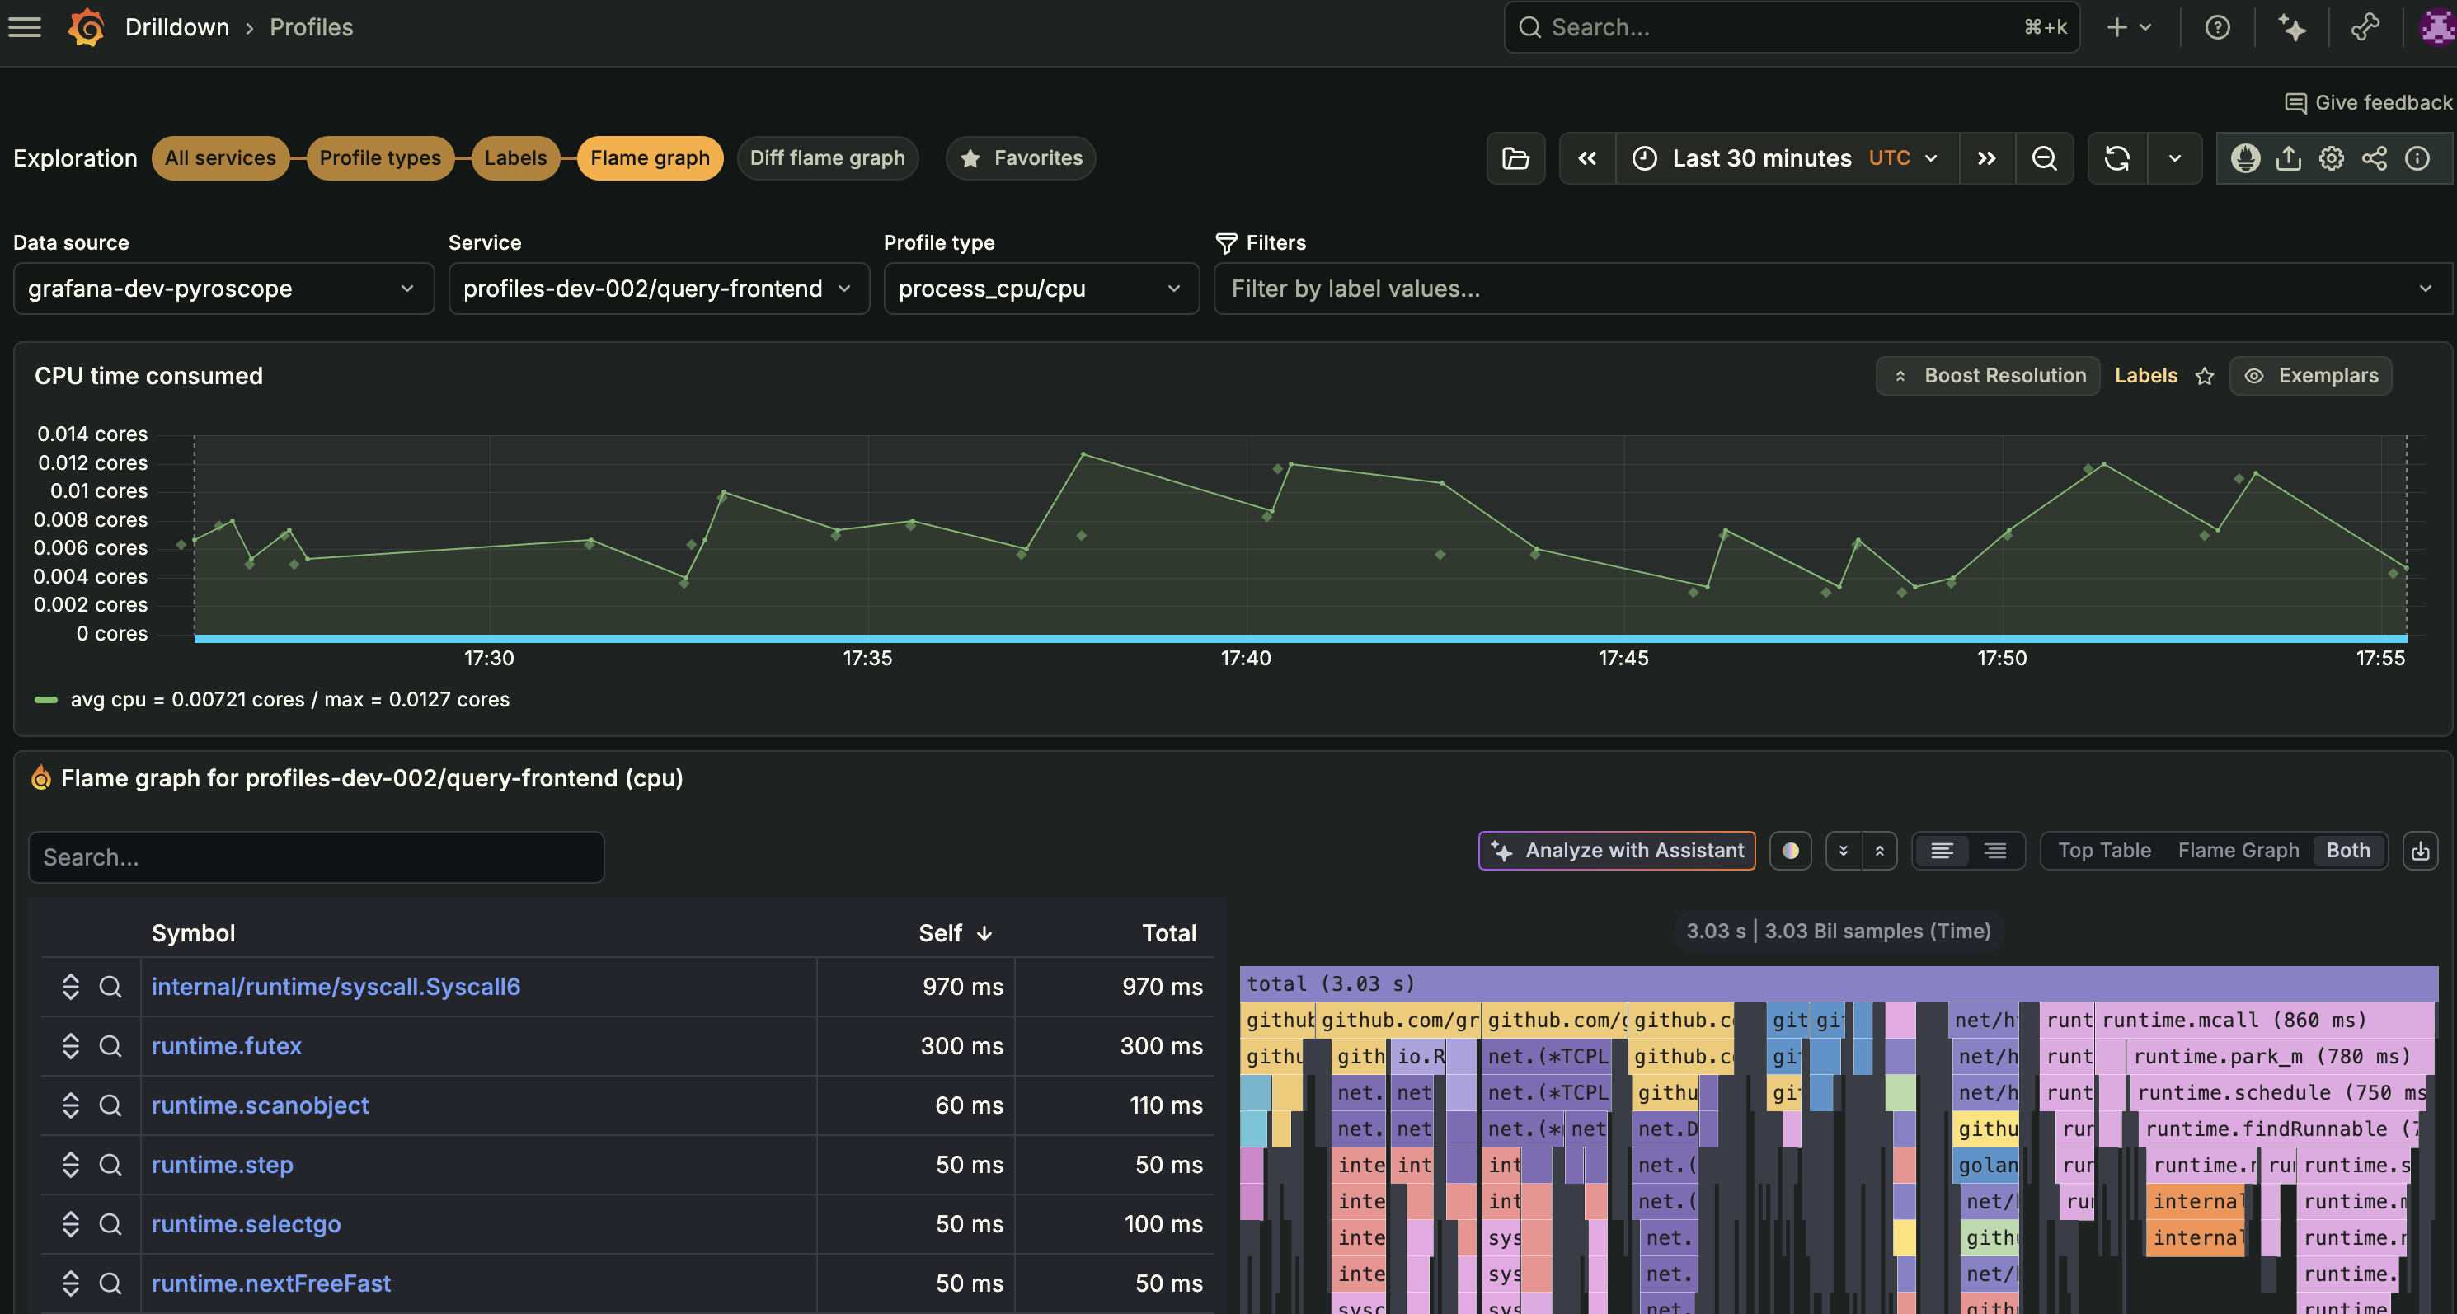
Task: Switch to the Diff flame graph tab
Action: pyautogui.click(x=827, y=158)
